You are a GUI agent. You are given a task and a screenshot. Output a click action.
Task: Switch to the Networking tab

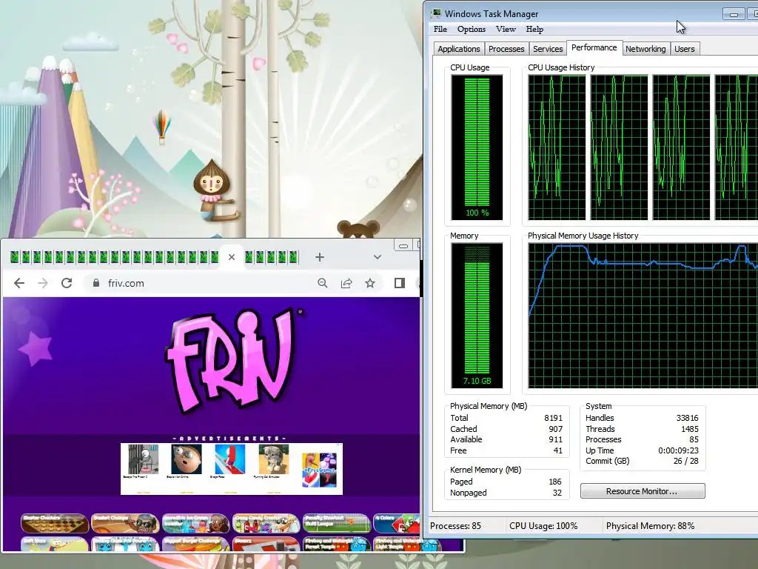[x=645, y=49]
